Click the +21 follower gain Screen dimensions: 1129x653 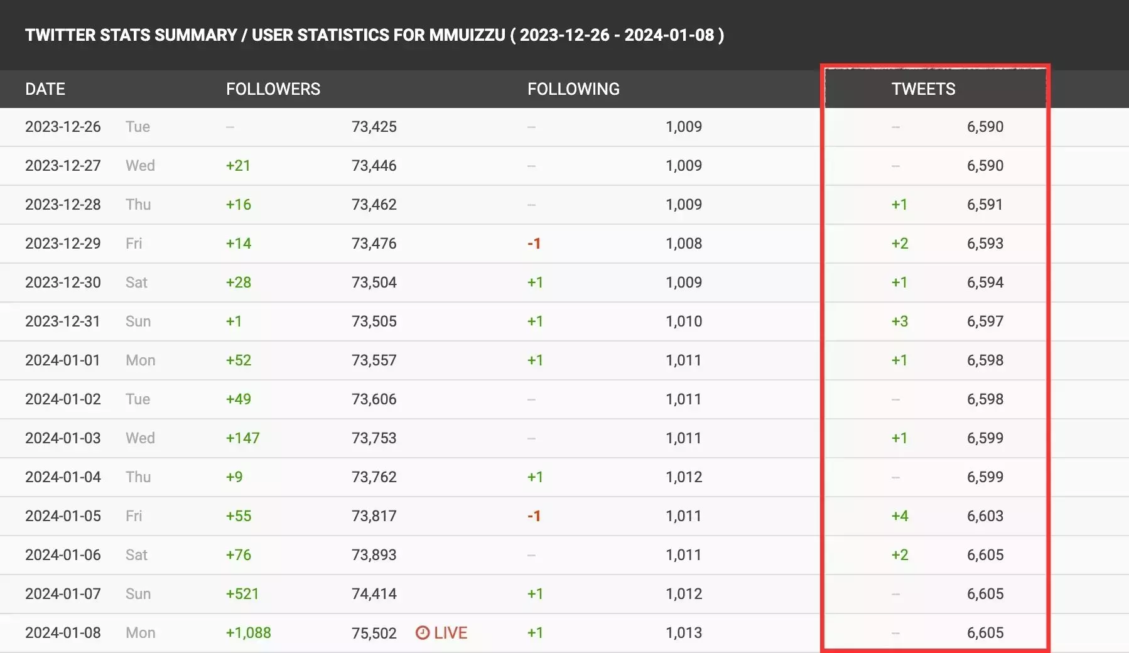(x=238, y=165)
